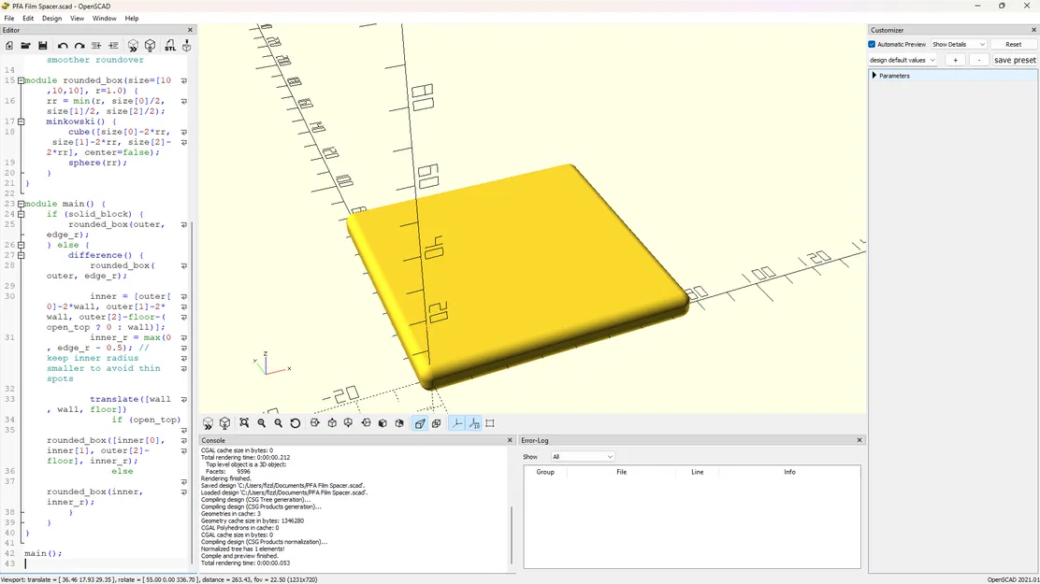
Task: Toggle the Show Axes button
Action: tap(457, 423)
